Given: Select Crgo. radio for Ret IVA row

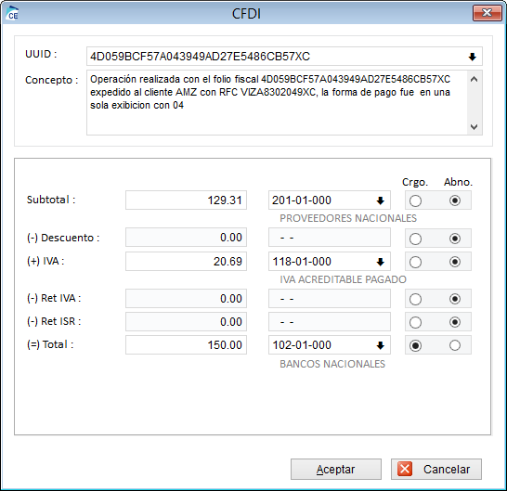Looking at the screenshot, I should tap(415, 299).
